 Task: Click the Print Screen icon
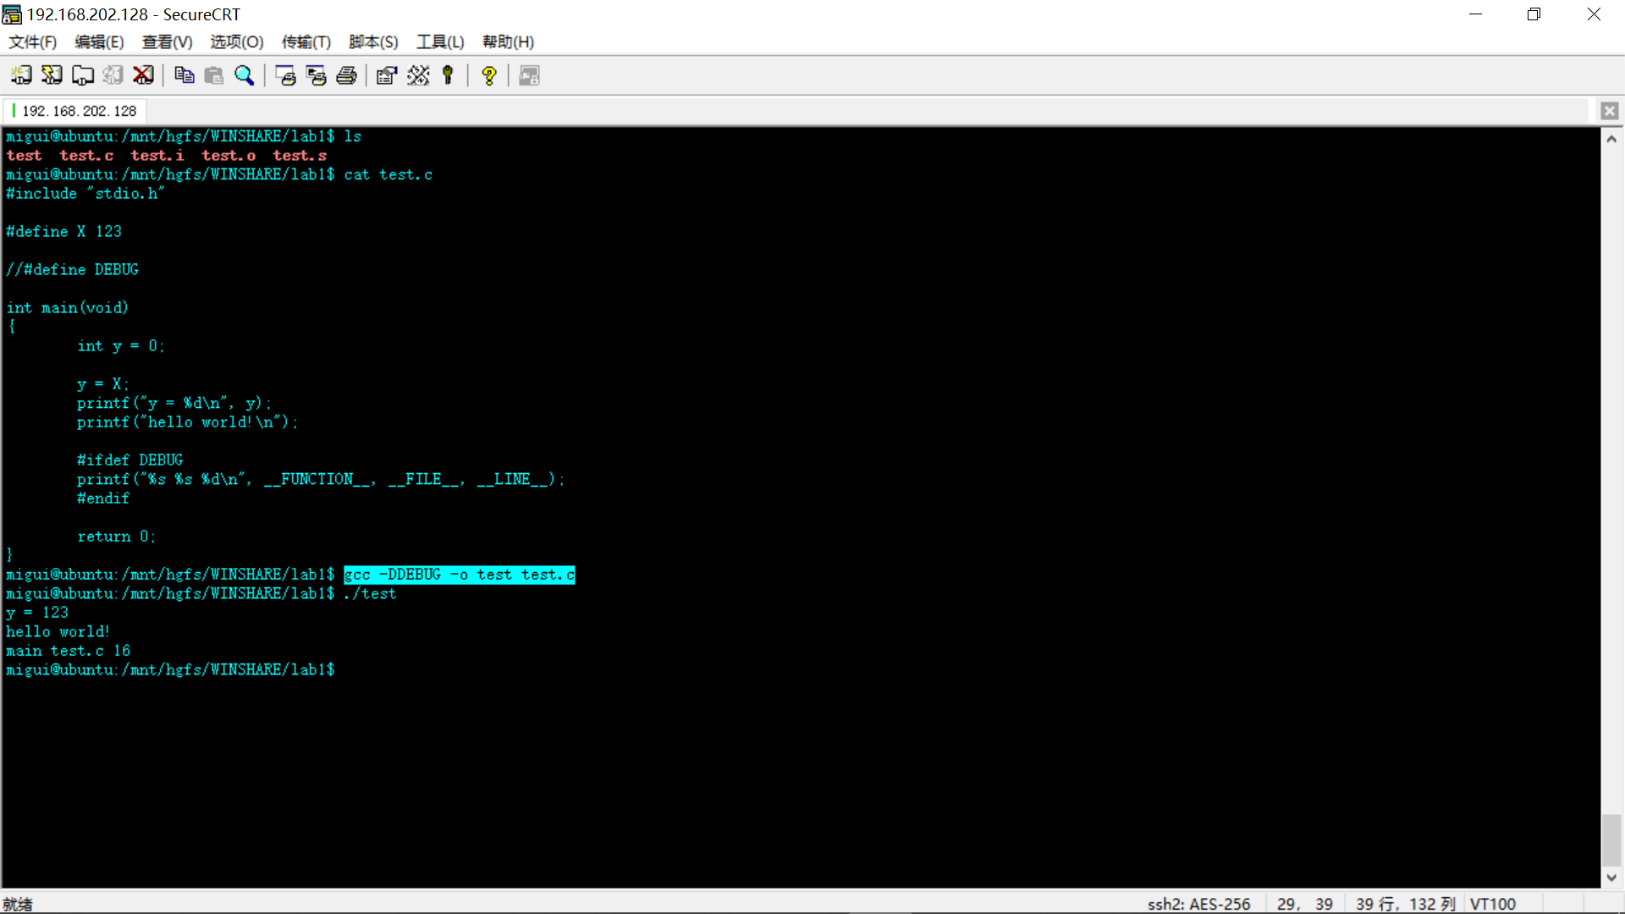[x=285, y=75]
